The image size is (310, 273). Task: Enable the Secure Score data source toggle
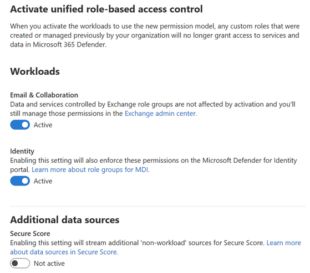click(x=20, y=263)
